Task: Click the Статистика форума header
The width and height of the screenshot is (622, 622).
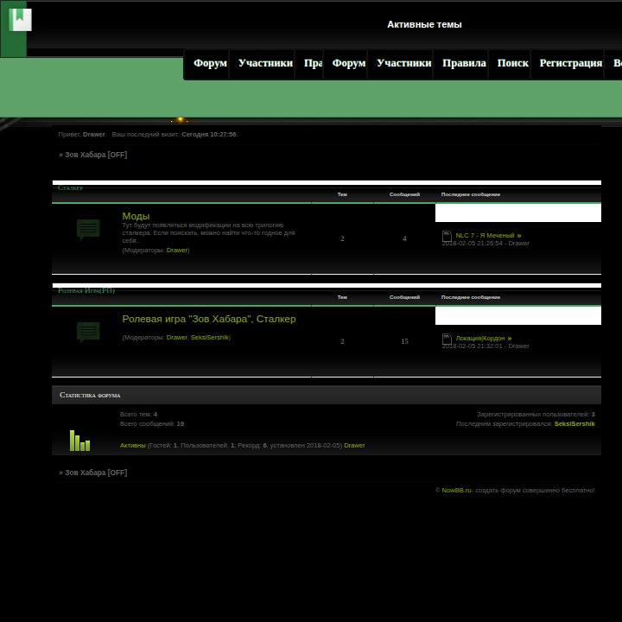Action: (90, 395)
